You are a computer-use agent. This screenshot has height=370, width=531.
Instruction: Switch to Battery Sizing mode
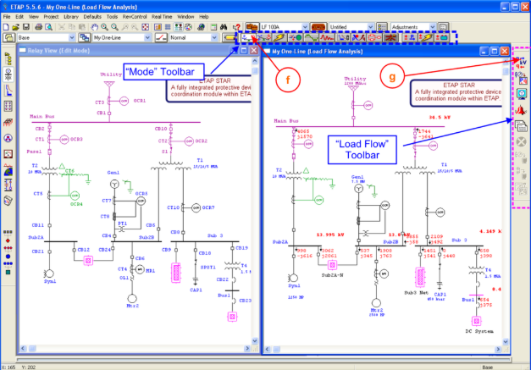[442, 37]
